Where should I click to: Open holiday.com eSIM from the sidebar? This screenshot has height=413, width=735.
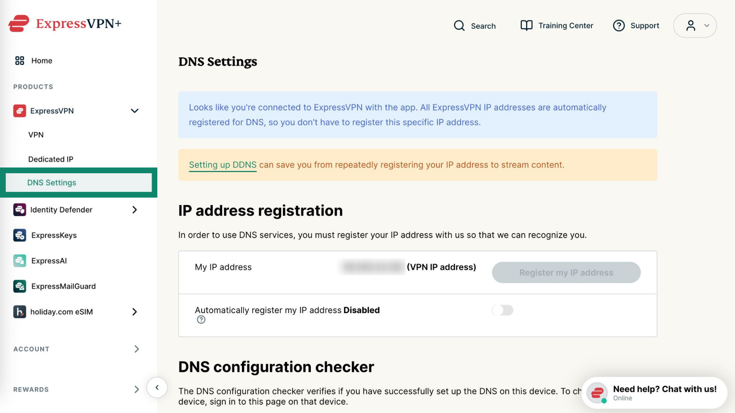pos(61,312)
